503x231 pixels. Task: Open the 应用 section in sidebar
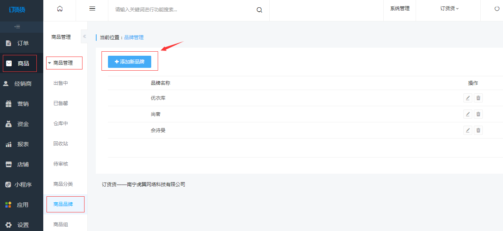point(21,205)
